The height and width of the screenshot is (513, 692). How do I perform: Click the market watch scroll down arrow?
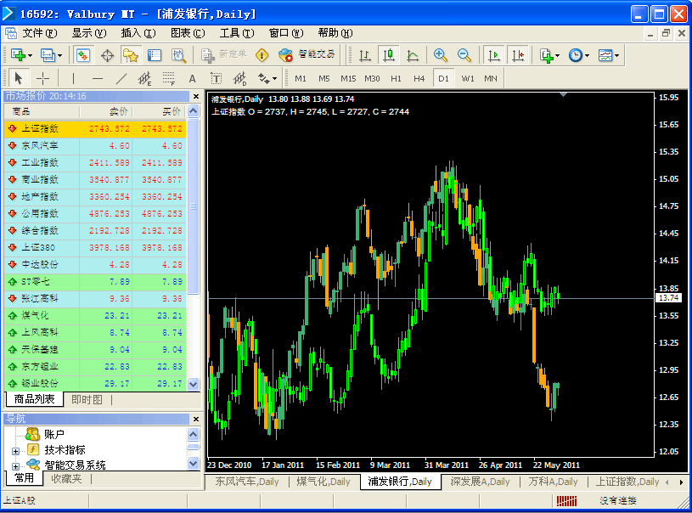(194, 384)
